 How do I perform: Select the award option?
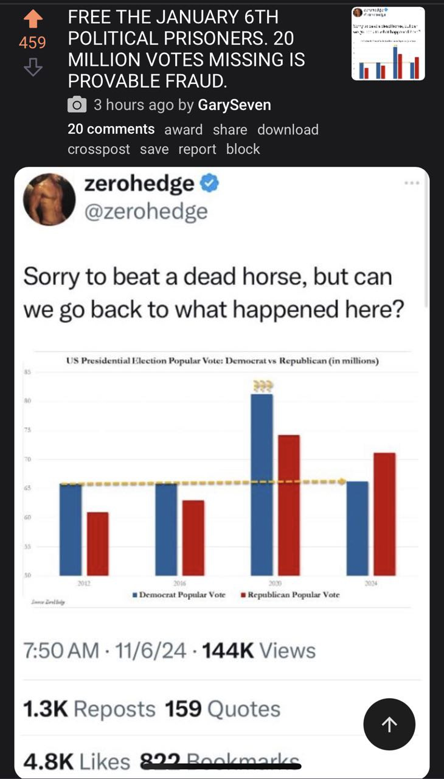click(184, 130)
